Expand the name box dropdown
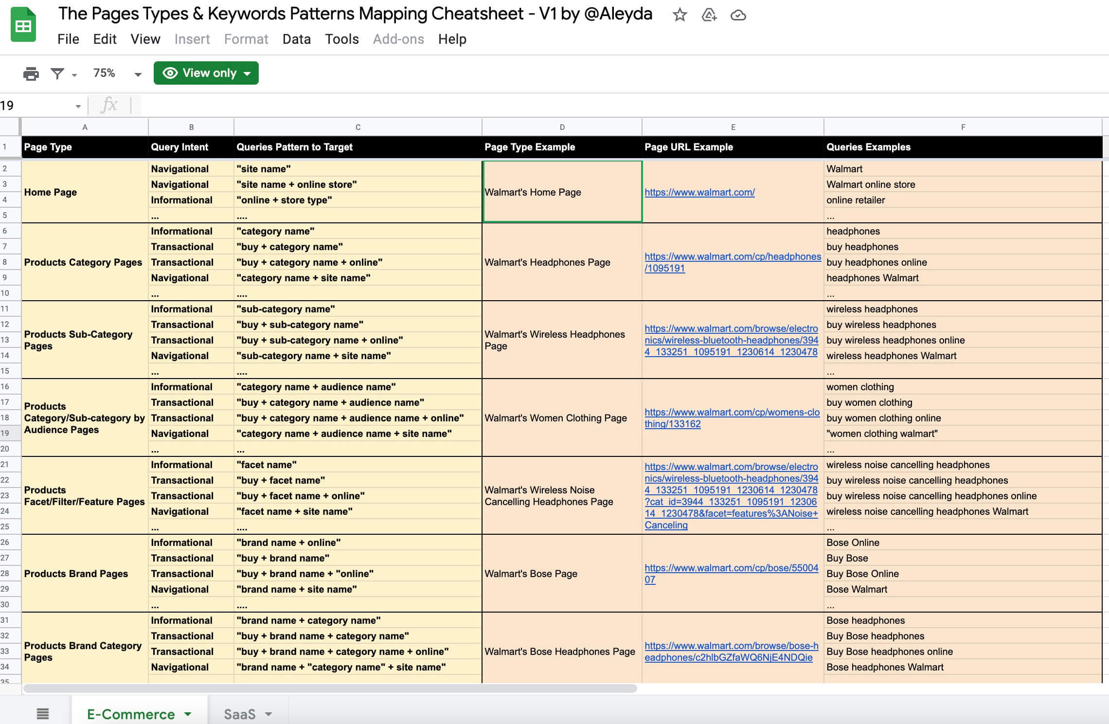 tap(78, 105)
